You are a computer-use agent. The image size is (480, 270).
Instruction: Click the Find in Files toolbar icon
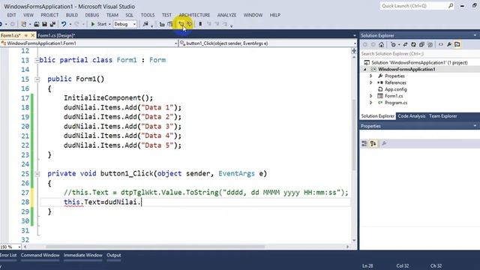tap(145, 24)
